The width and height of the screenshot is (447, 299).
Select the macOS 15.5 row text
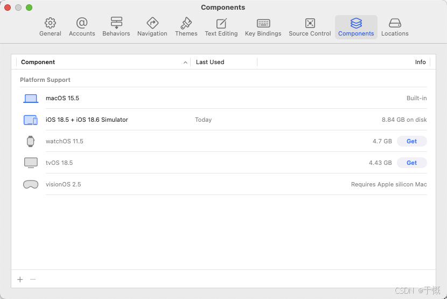62,98
